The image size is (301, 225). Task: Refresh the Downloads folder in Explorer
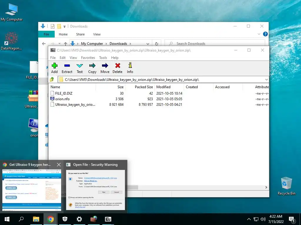pyautogui.click(x=157, y=44)
